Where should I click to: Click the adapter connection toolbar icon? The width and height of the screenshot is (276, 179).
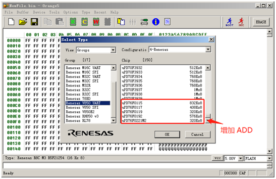[144, 22]
